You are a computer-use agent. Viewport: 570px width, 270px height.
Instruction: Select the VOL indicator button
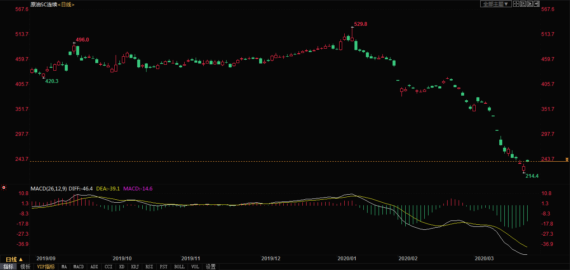coord(195,267)
